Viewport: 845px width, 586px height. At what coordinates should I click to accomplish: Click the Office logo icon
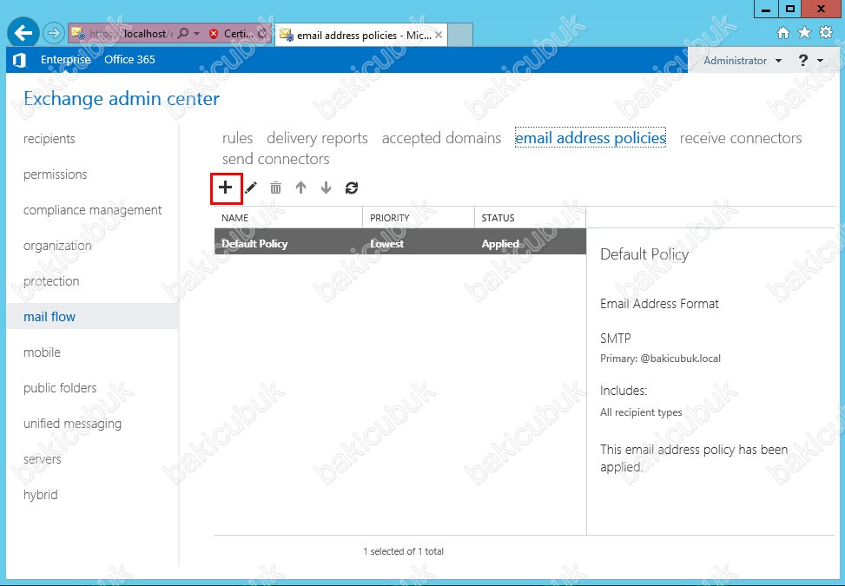(x=19, y=60)
